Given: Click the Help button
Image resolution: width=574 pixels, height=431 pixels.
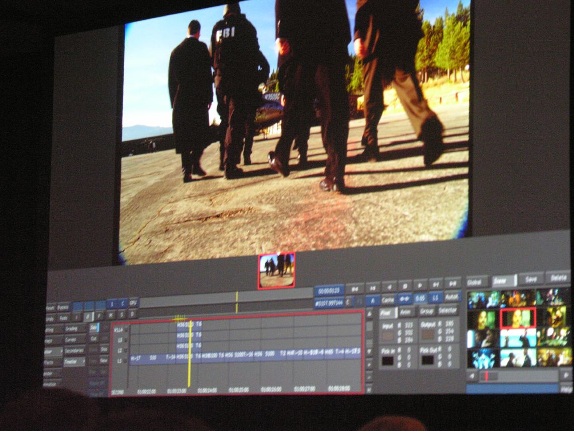Looking at the screenshot, I should tap(566, 389).
